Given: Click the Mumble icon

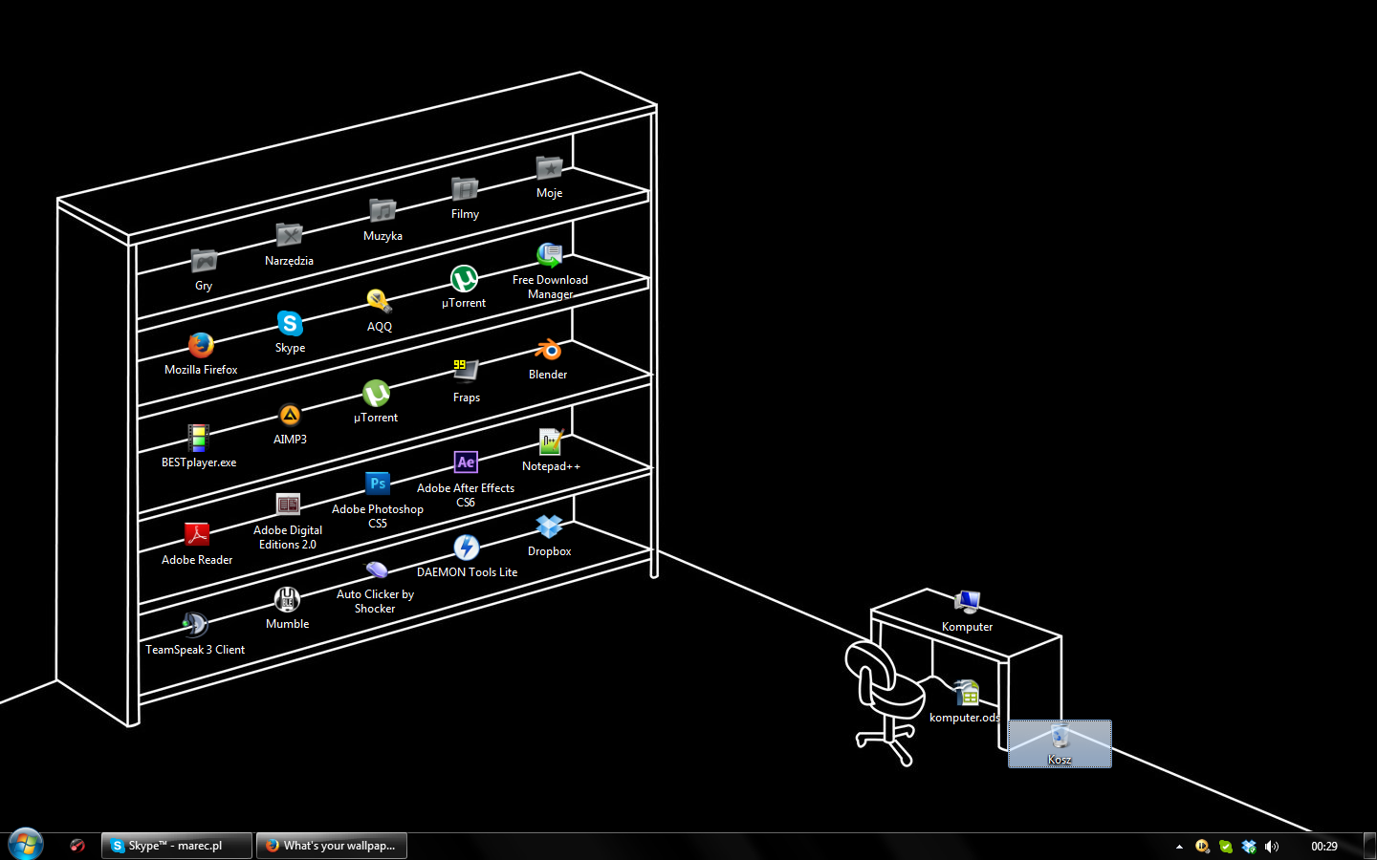Looking at the screenshot, I should coord(287,599).
